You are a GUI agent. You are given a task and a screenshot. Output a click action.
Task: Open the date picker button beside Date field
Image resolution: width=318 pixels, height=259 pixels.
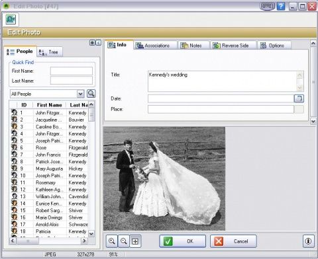299,98
